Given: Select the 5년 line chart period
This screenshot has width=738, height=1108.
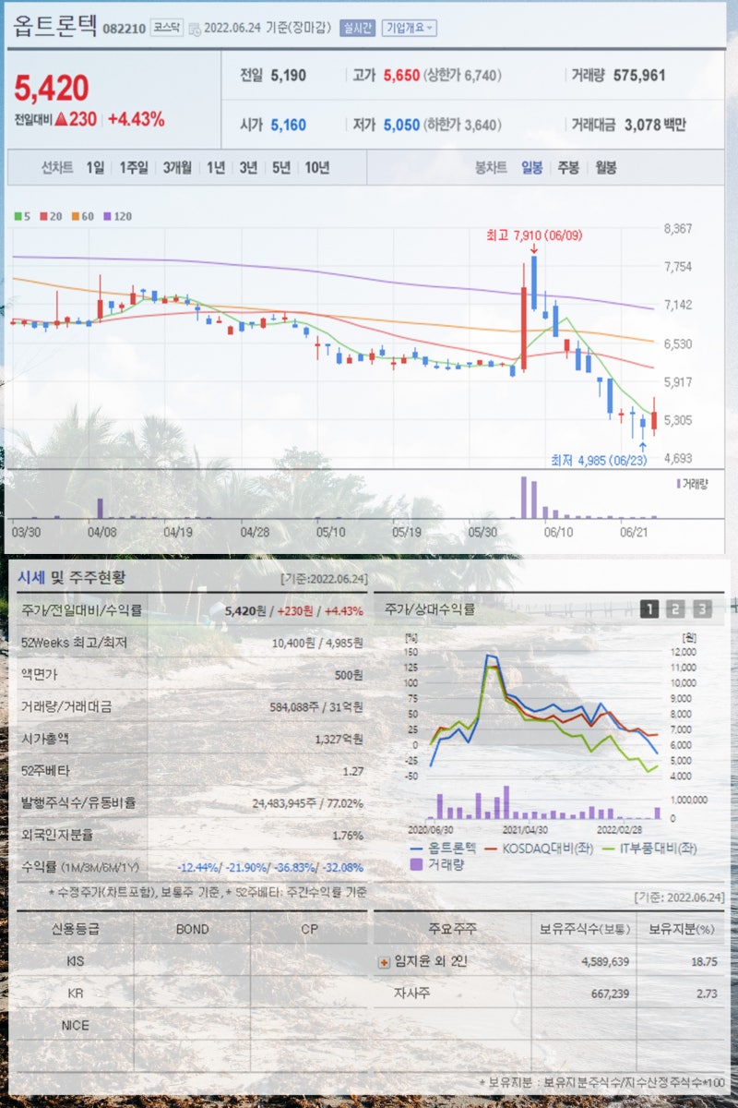Looking at the screenshot, I should pos(280,168).
